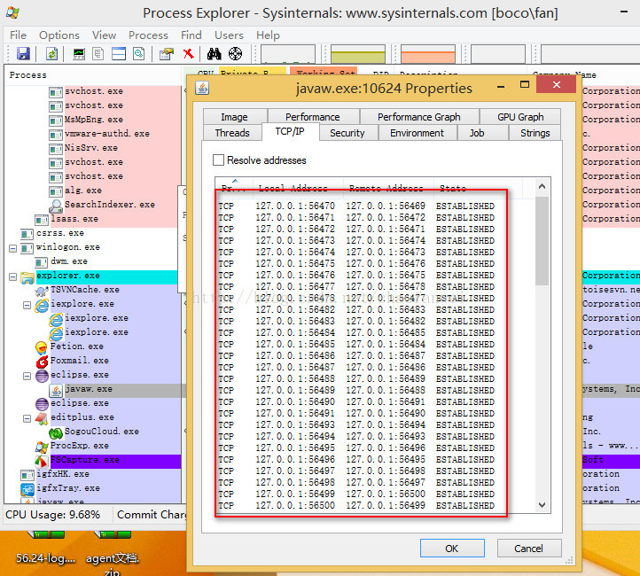Collapse the first eclipse.exe tree node
The height and width of the screenshot is (576, 640).
coord(27,376)
